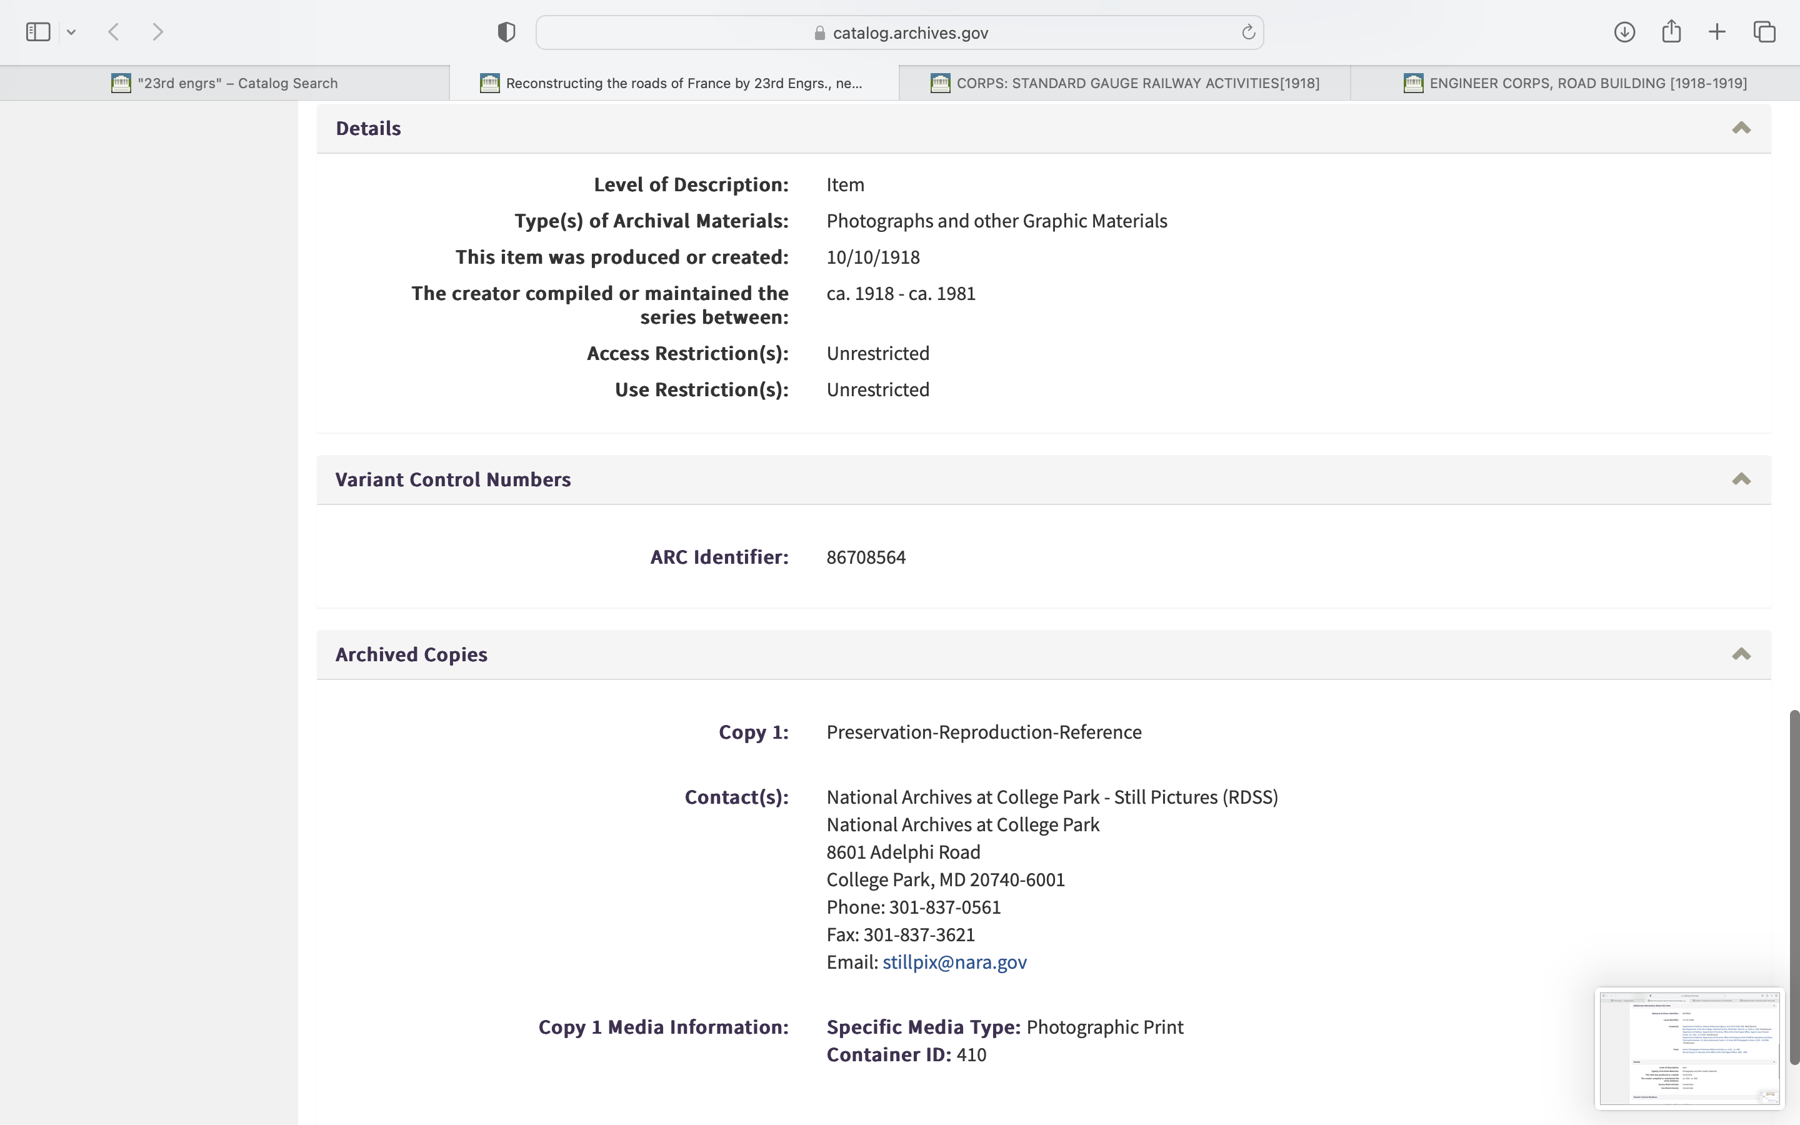Show downloads with the download icon

[x=1624, y=32]
